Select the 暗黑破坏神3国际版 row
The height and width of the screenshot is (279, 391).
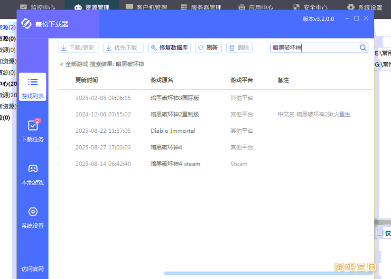coord(175,98)
